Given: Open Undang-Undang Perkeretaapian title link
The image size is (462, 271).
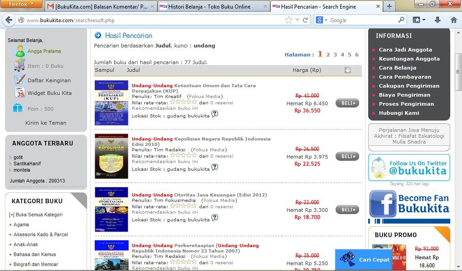Looking at the screenshot, I should tap(195, 248).
